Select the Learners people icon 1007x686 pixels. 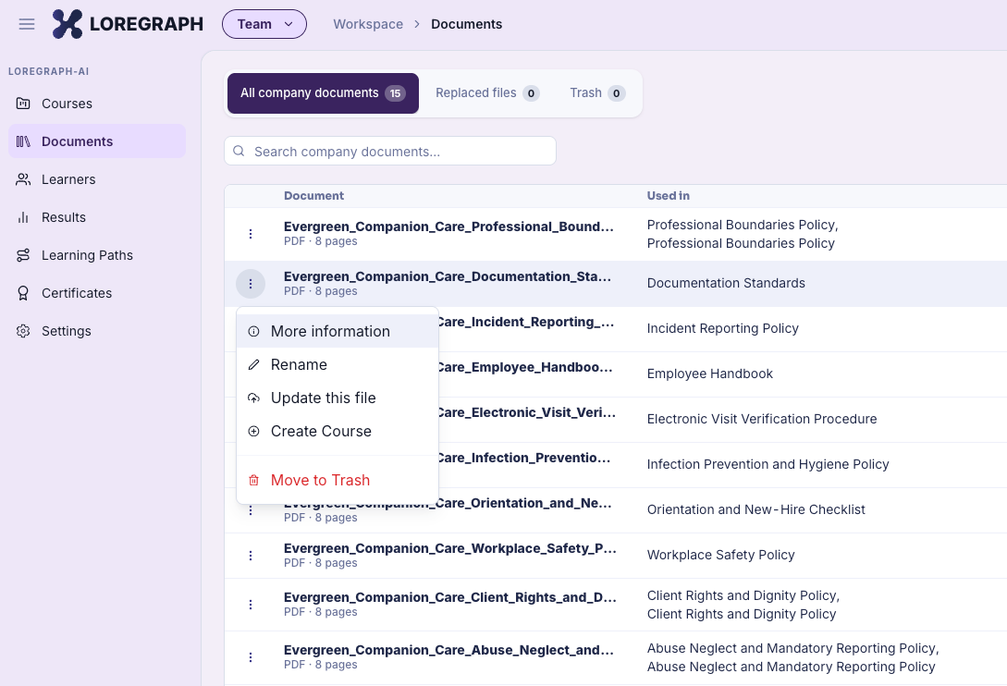(x=23, y=179)
